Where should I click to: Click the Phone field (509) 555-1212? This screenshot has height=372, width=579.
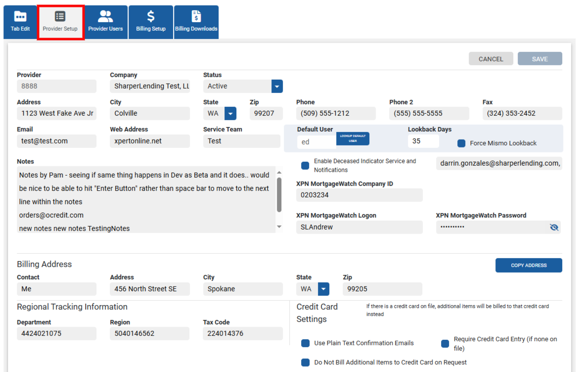tap(336, 113)
